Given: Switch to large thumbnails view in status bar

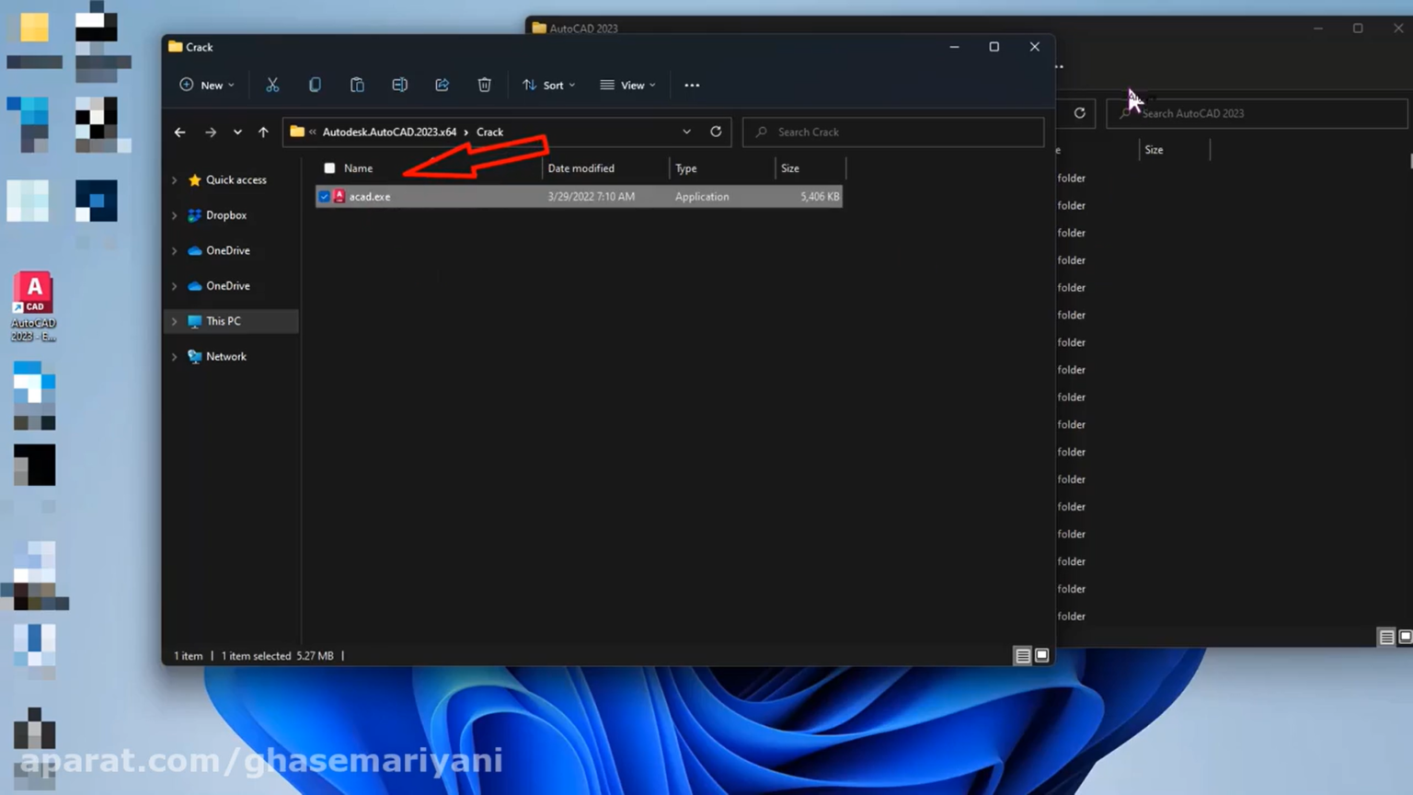Looking at the screenshot, I should (x=1041, y=655).
